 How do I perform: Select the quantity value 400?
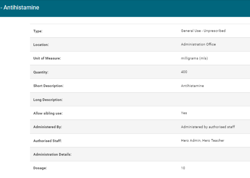pos(184,72)
